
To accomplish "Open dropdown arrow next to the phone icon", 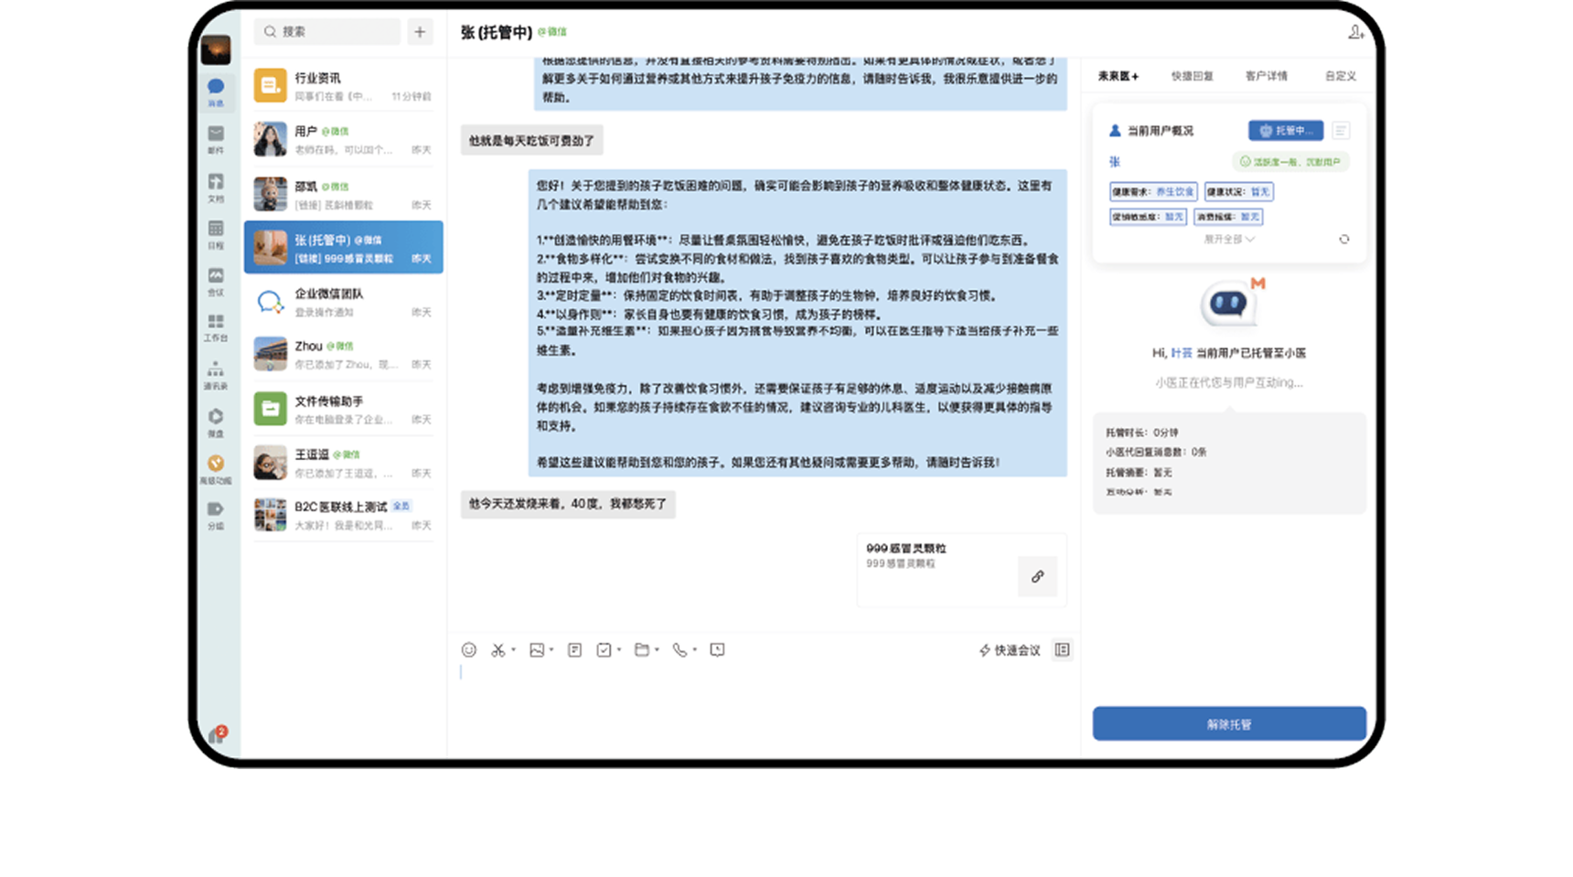I will click(x=695, y=650).
